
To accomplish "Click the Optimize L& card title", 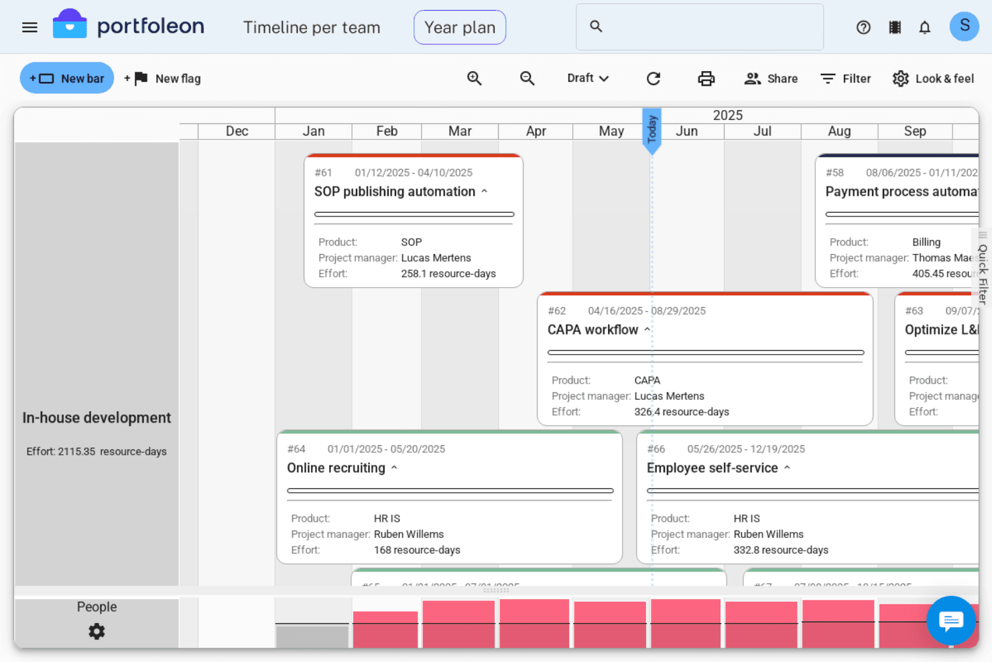I will click(x=942, y=330).
